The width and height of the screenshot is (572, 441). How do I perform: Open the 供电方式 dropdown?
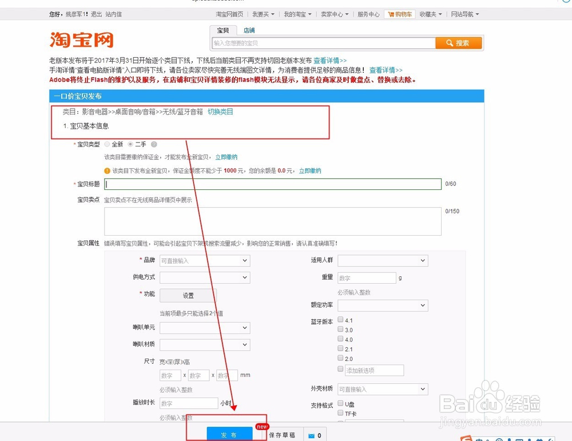point(205,277)
